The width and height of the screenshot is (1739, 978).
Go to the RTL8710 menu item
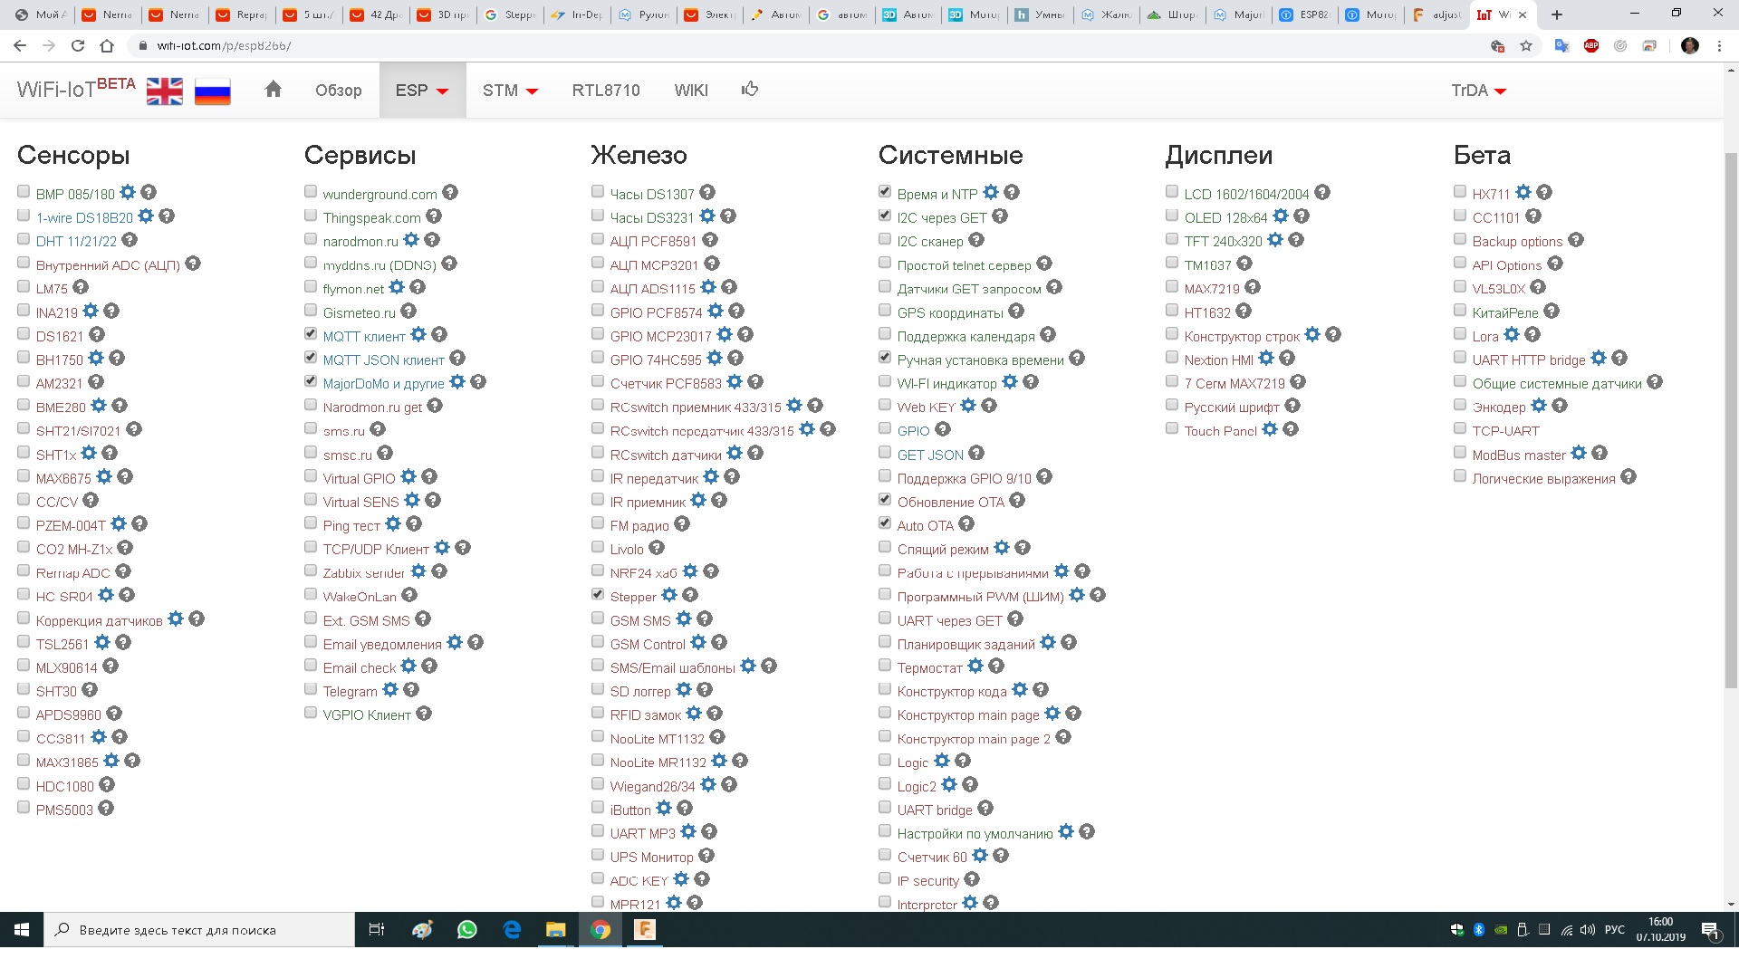click(606, 91)
